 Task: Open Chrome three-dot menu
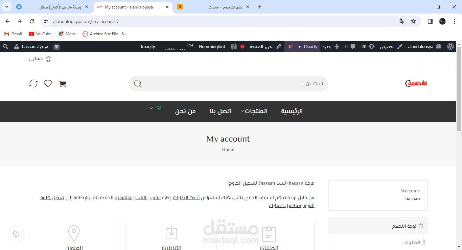click(x=454, y=21)
